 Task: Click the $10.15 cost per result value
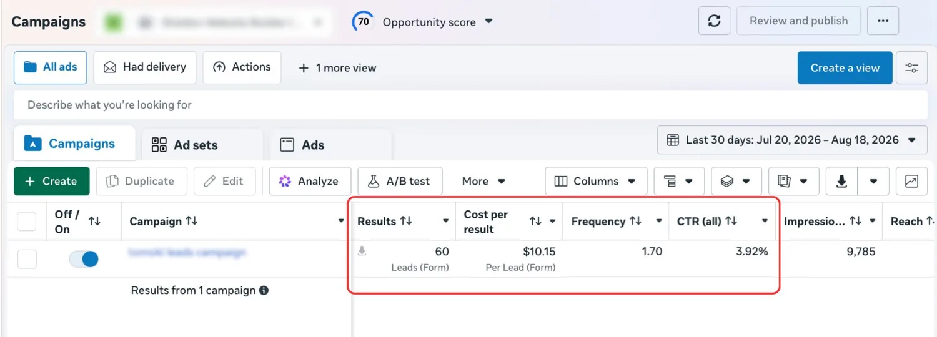tap(539, 252)
